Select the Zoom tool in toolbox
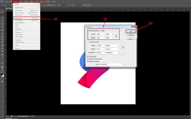191x119 pixels. [2, 70]
